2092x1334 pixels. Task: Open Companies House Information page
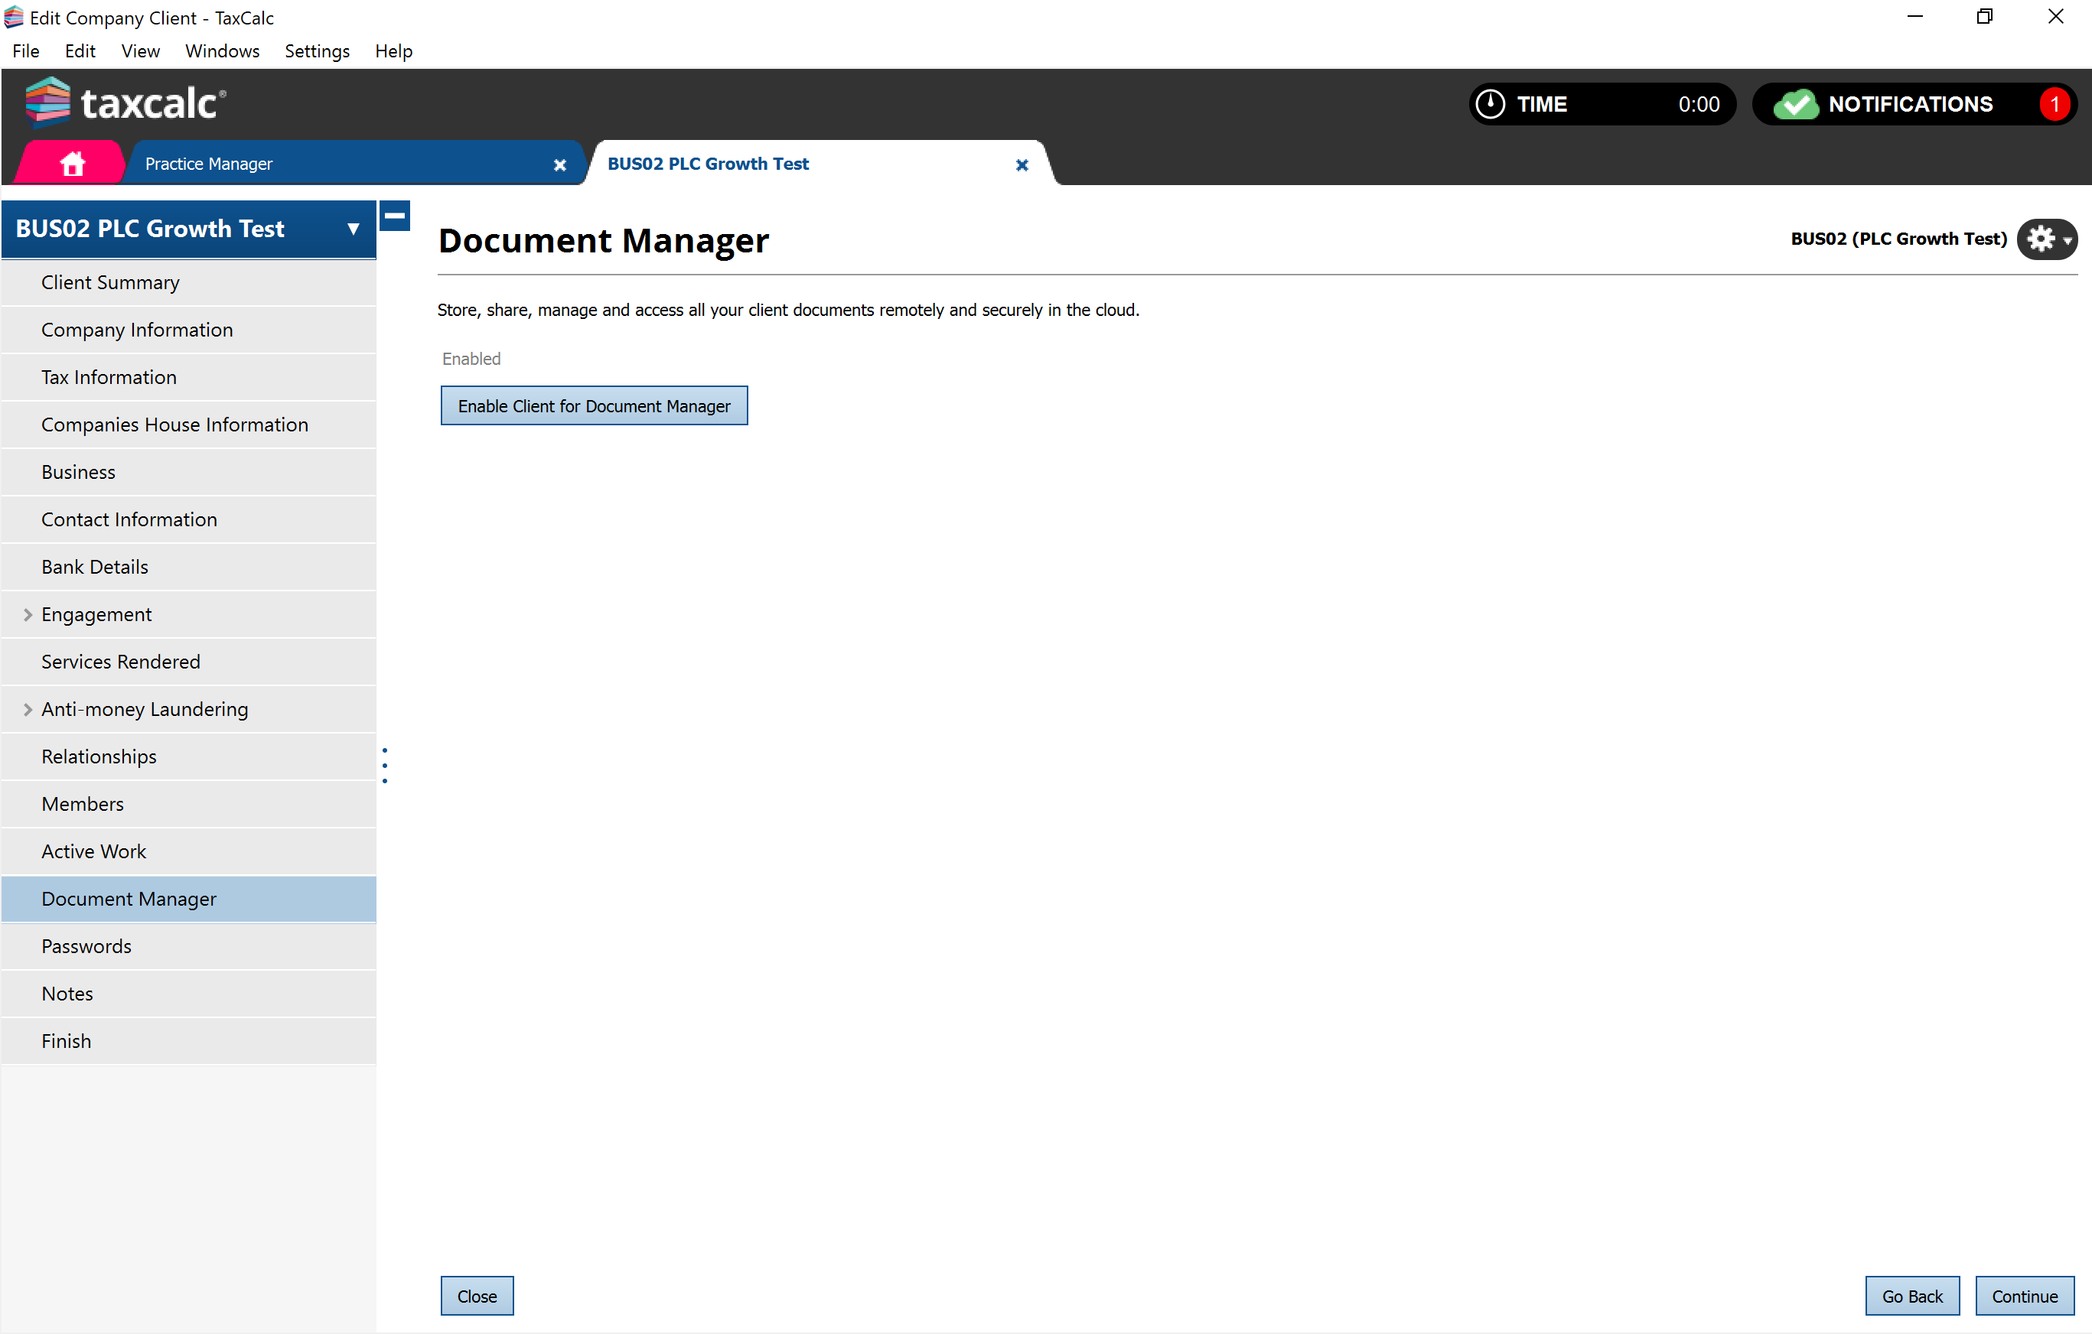(x=188, y=425)
